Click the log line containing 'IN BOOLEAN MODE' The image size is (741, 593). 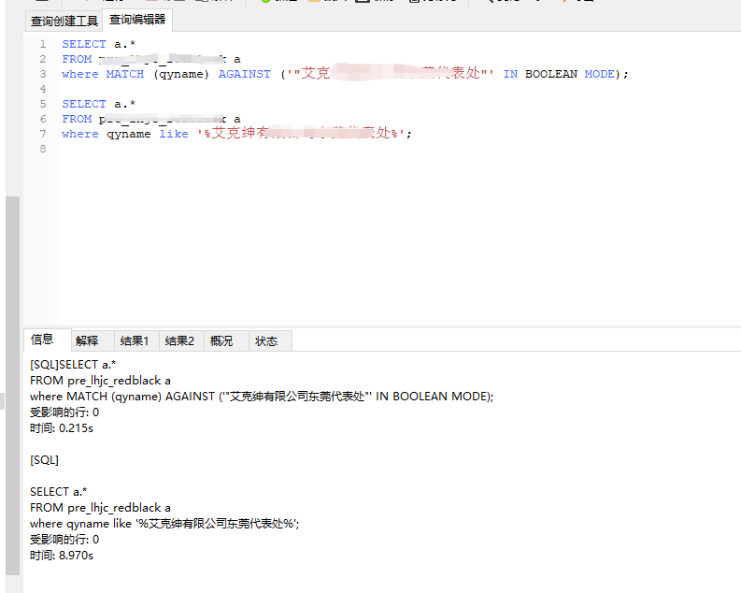pos(262,397)
